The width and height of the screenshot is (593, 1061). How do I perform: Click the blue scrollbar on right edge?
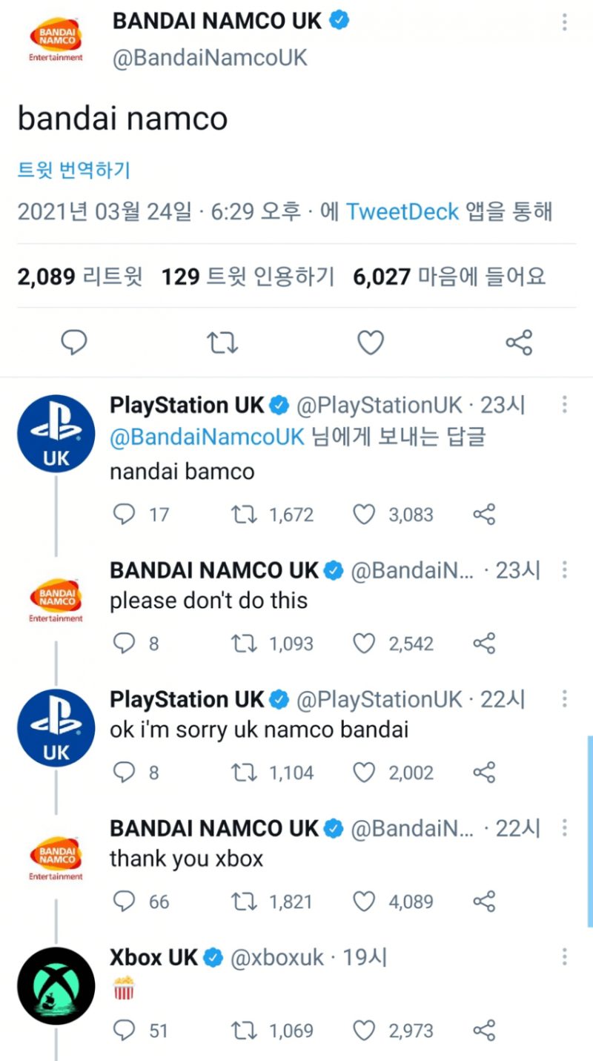click(590, 830)
